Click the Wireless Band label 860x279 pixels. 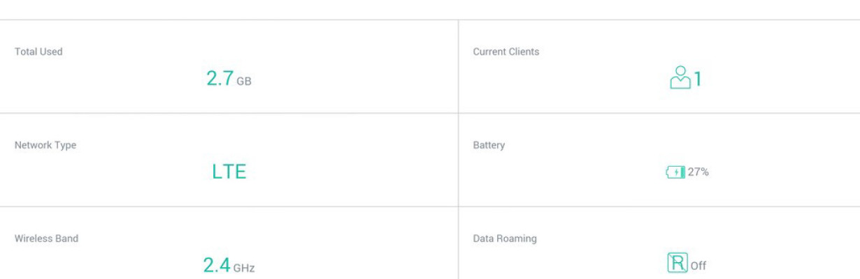click(x=46, y=239)
